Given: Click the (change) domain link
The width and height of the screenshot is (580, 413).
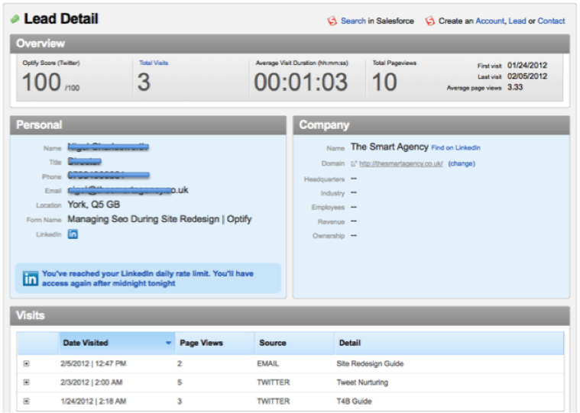Looking at the screenshot, I should (462, 163).
